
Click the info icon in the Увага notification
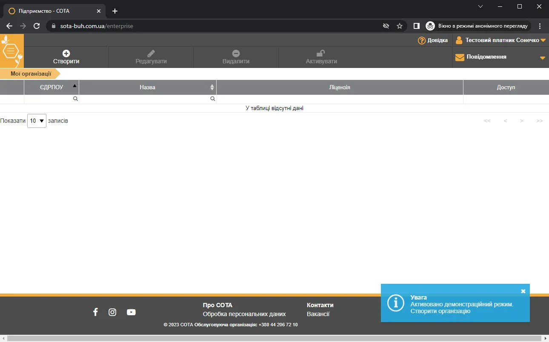tap(396, 302)
